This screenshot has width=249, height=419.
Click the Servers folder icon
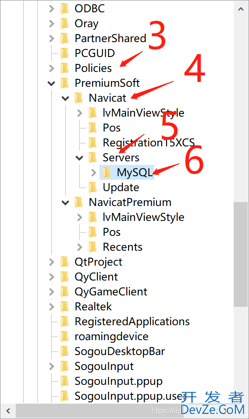pos(92,158)
